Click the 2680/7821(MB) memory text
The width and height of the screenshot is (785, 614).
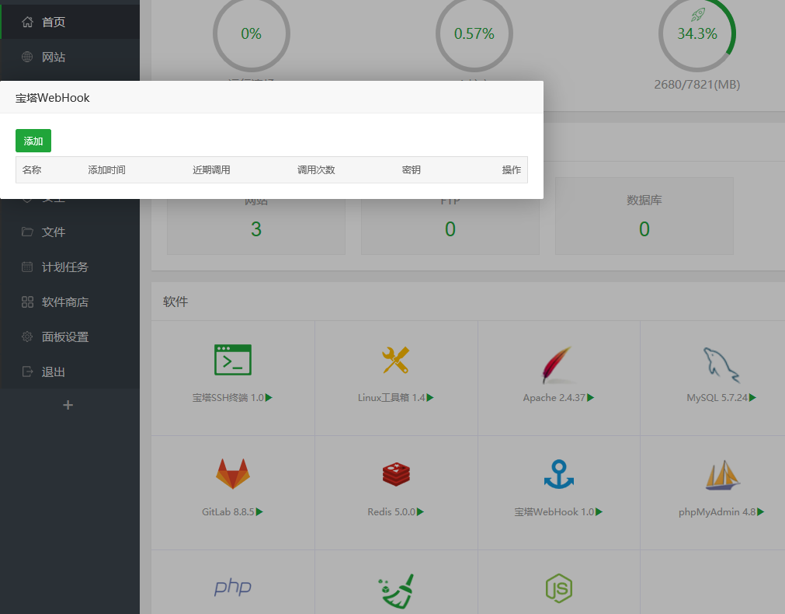pyautogui.click(x=697, y=84)
